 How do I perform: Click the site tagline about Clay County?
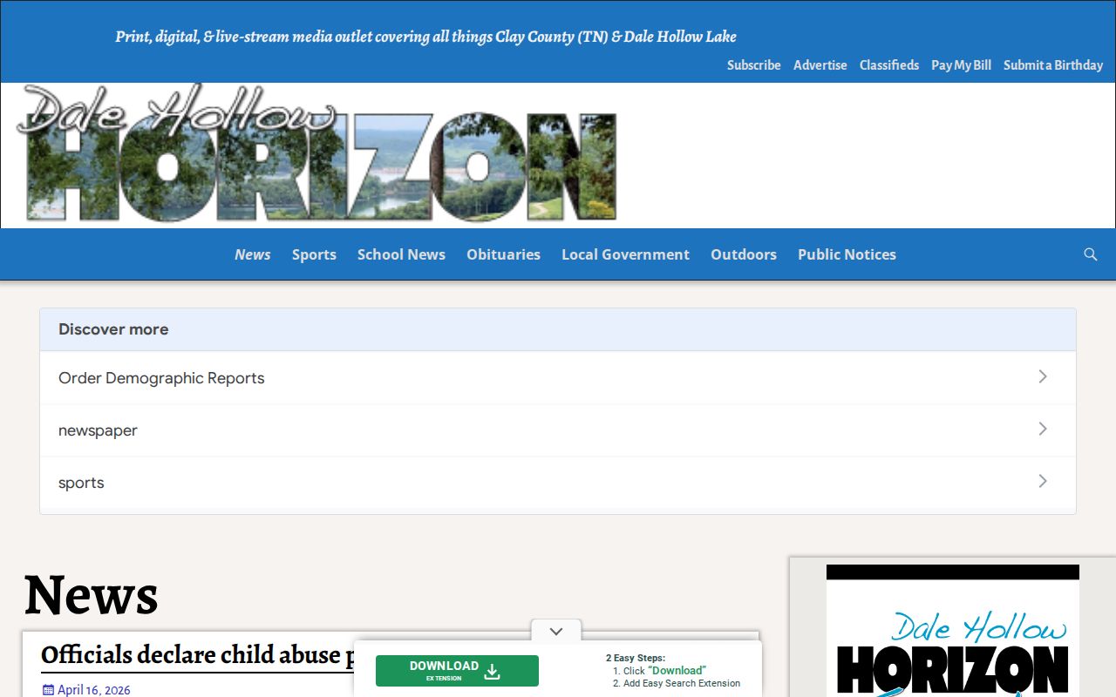click(x=425, y=37)
